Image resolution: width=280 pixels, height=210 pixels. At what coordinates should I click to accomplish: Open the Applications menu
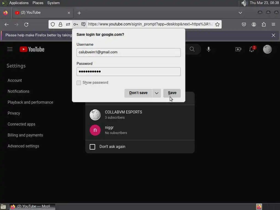pyautogui.click(x=19, y=3)
